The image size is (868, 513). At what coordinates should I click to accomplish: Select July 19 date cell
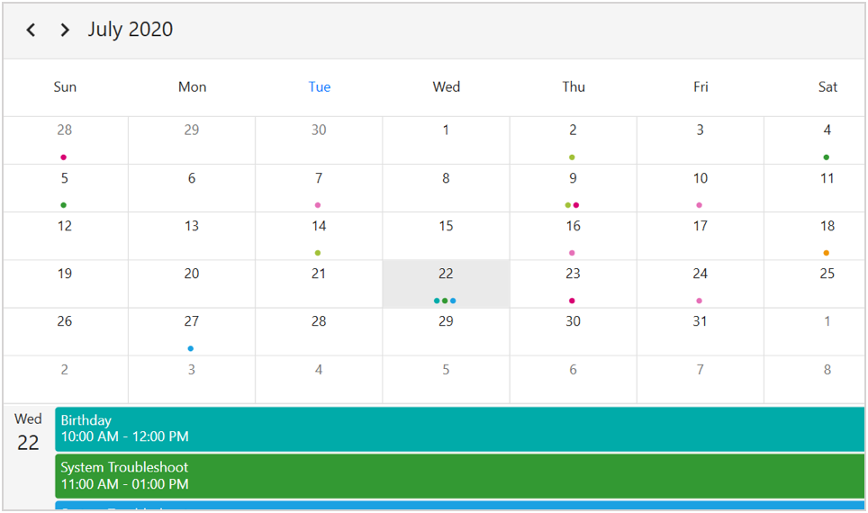coord(66,283)
